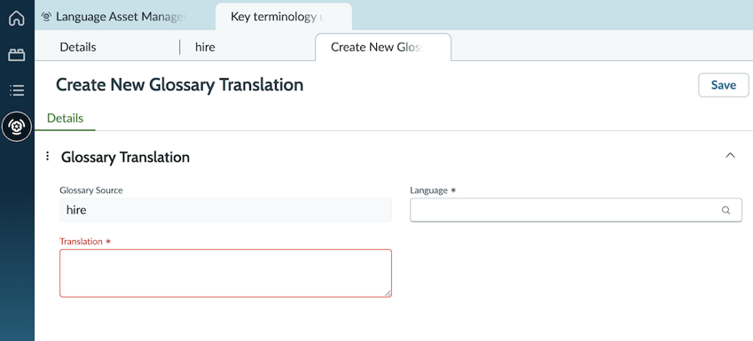753x341 pixels.
Task: Focus the Language lookup input field
Action: click(x=576, y=210)
